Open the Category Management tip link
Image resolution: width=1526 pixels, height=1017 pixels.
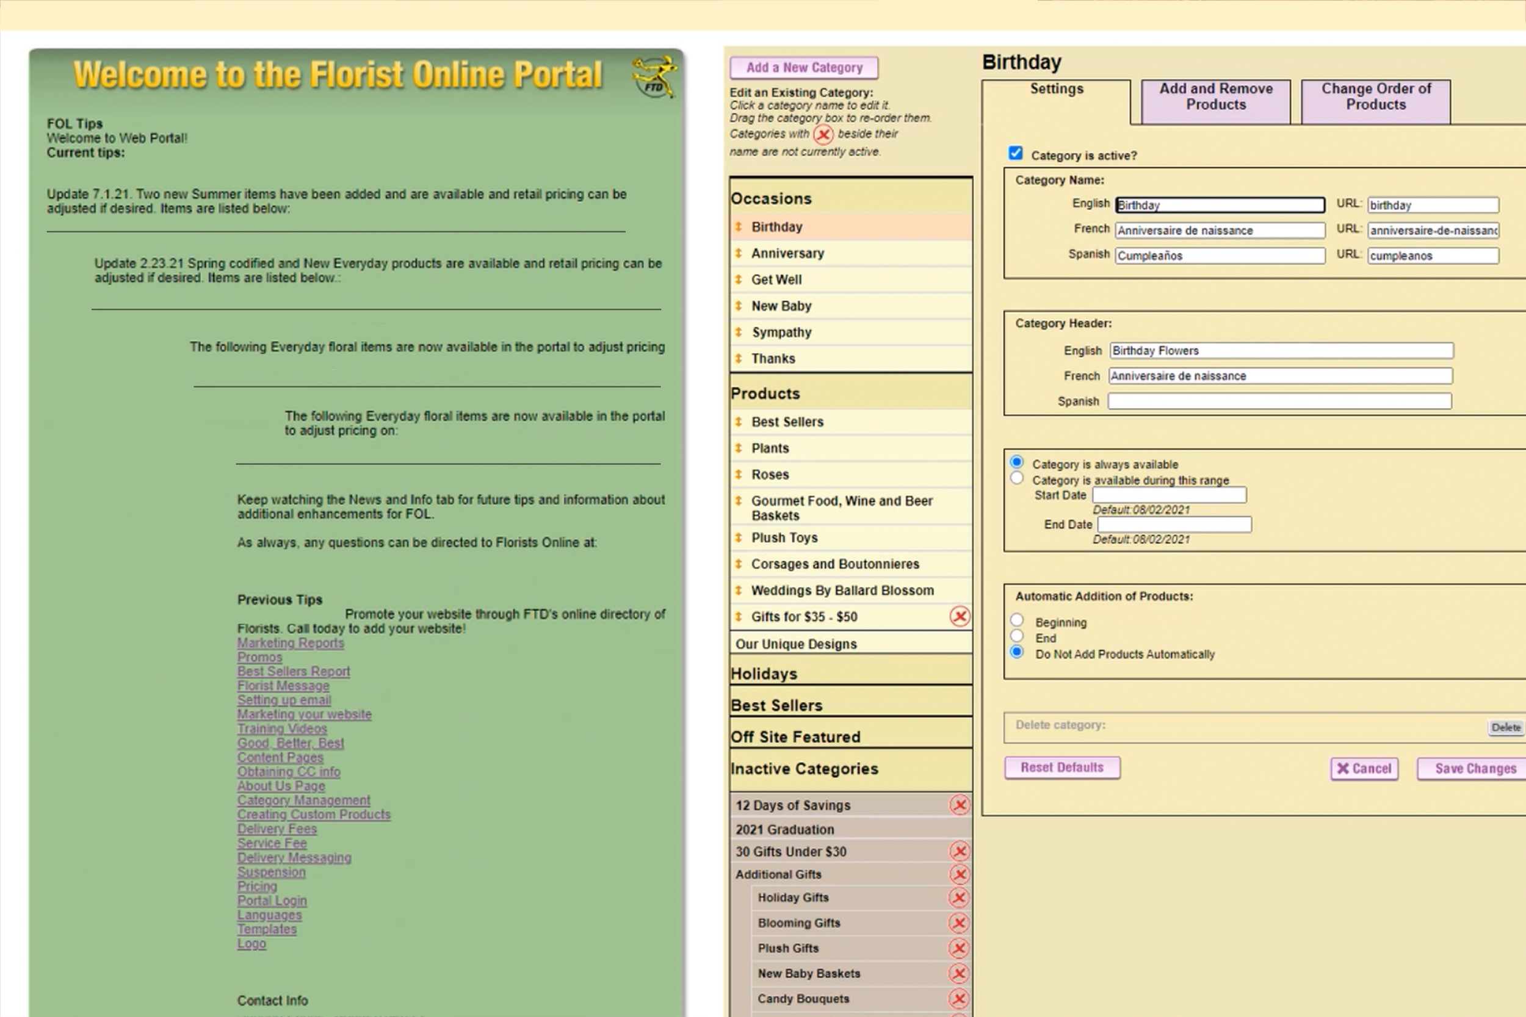303,800
